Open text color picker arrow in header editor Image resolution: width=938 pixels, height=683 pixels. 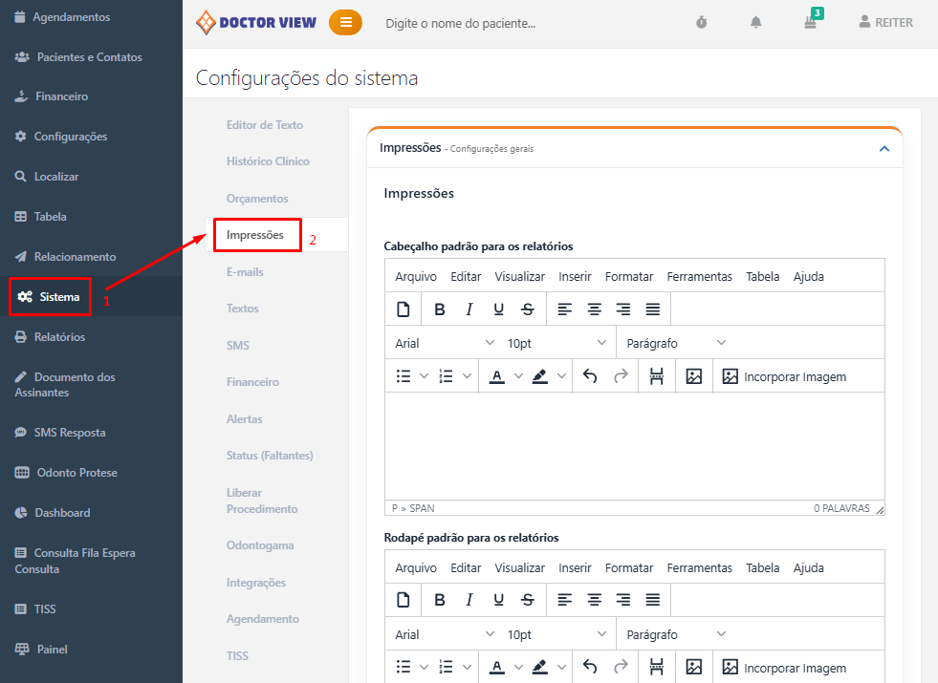pos(519,376)
